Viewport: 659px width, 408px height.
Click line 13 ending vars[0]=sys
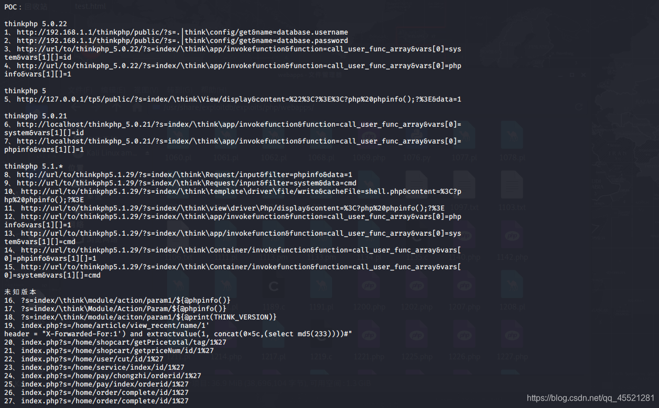pyautogui.click(x=233, y=233)
